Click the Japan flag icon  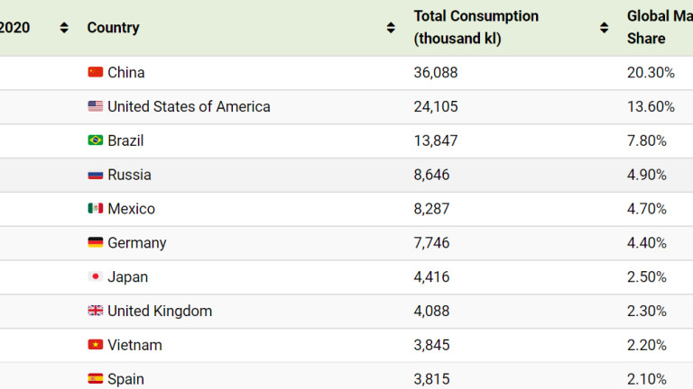coord(95,276)
